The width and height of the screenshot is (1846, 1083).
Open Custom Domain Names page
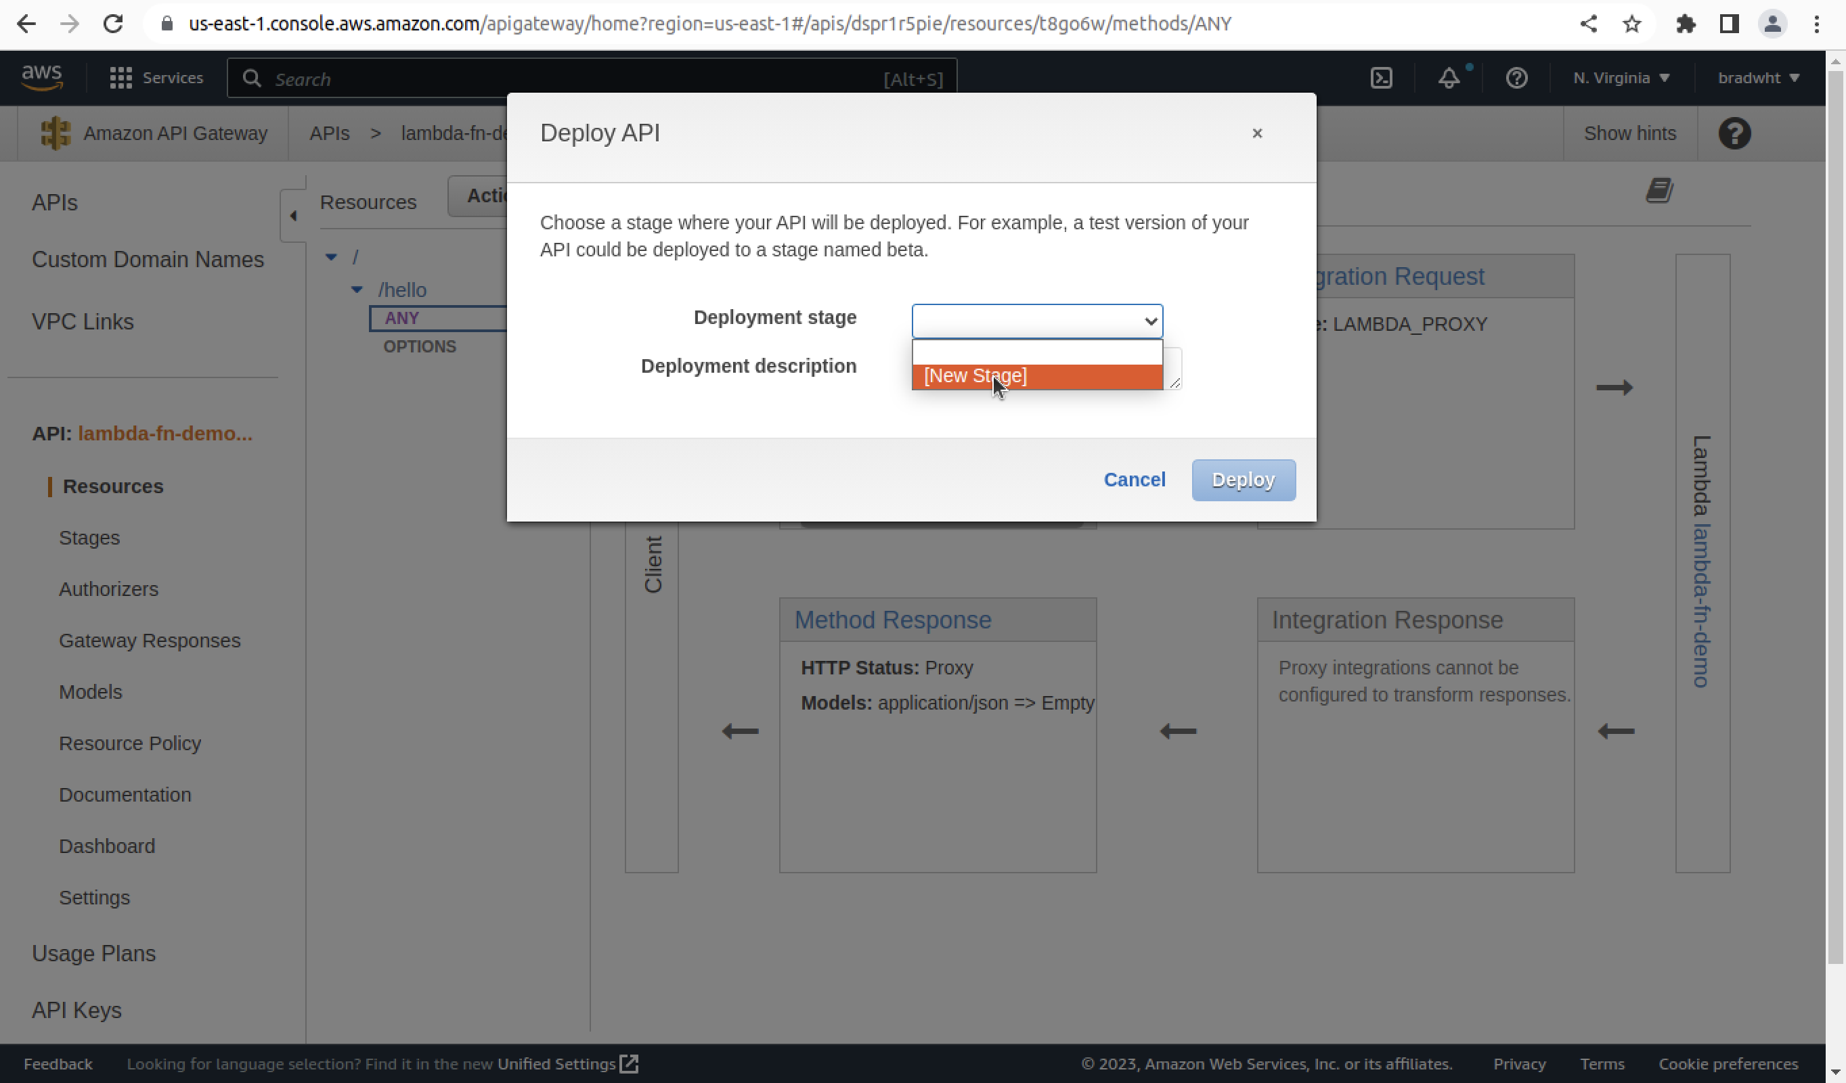148,259
